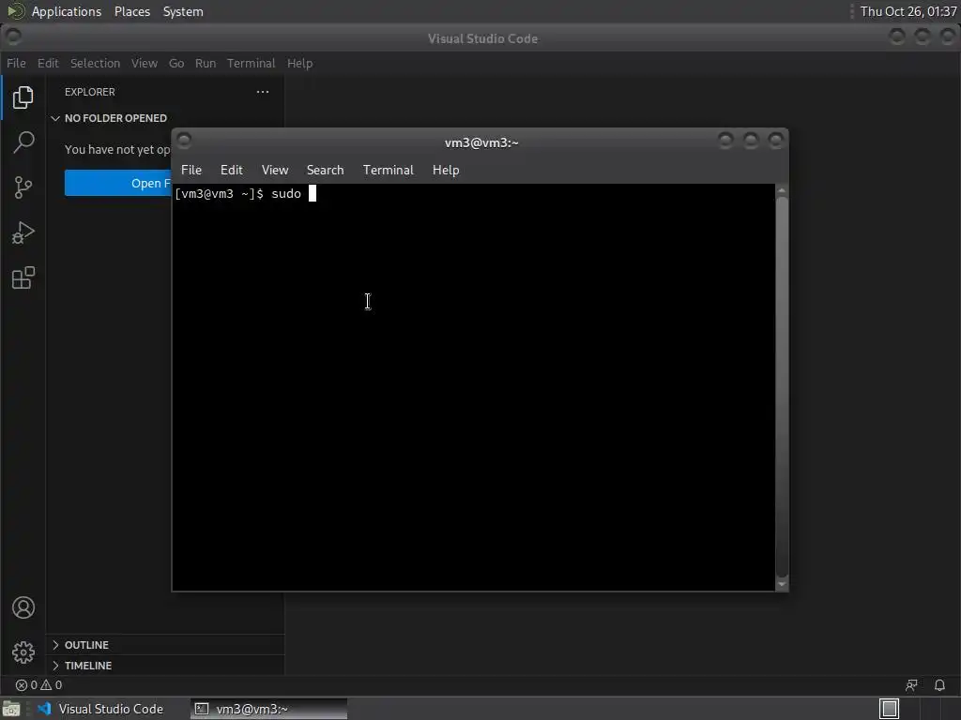Screen dimensions: 961x720
Task: Open the VS Code Go menu
Action: [x=176, y=63]
